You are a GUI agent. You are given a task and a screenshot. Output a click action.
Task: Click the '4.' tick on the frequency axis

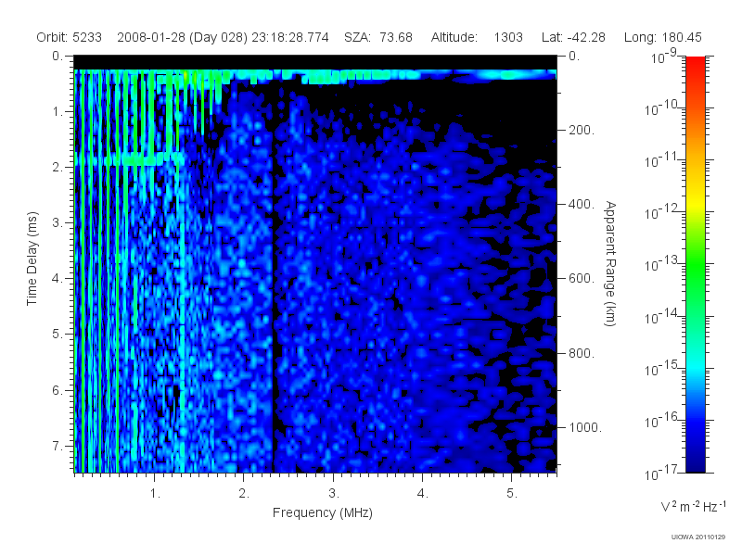pos(423,494)
